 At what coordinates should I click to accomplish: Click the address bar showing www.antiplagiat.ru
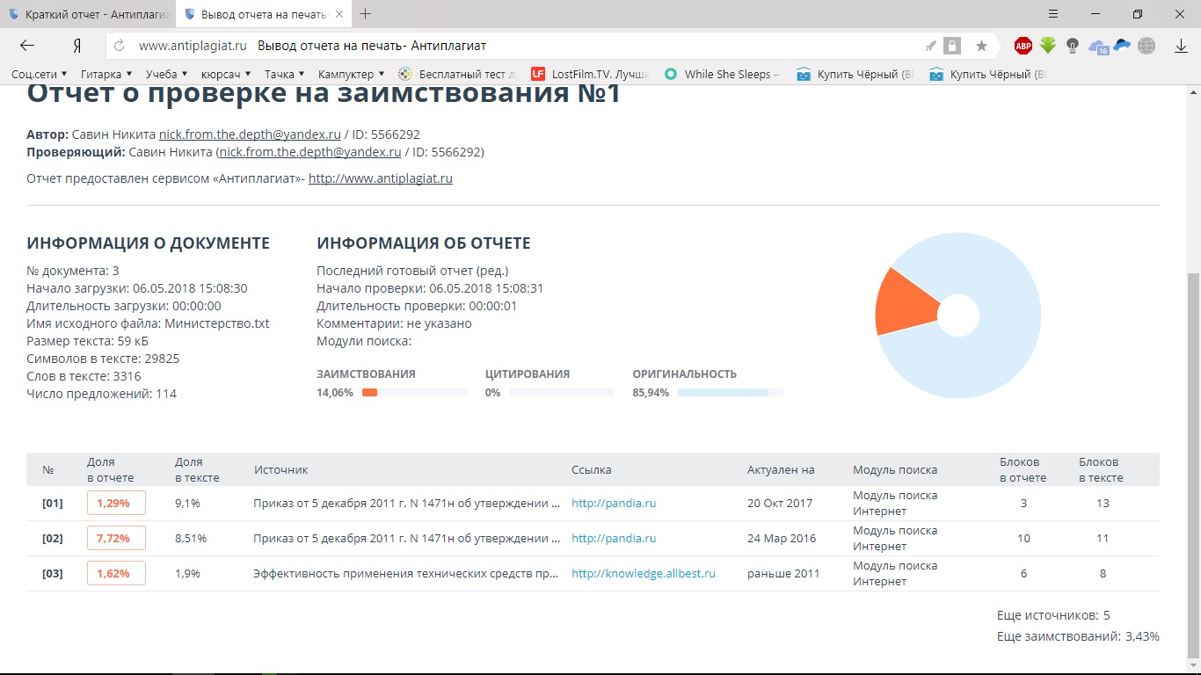point(528,46)
